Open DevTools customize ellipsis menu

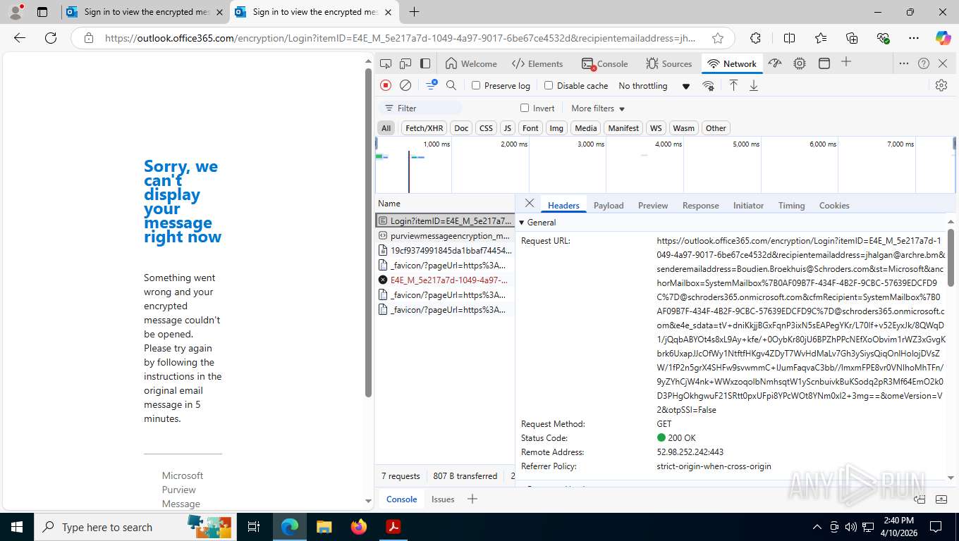coord(904,63)
